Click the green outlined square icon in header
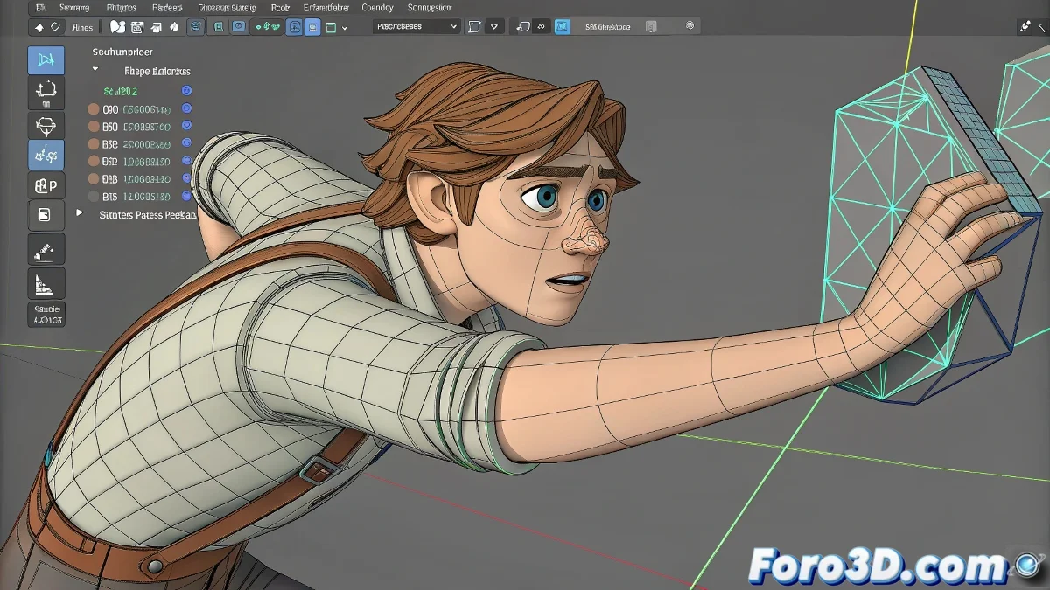 point(331,27)
